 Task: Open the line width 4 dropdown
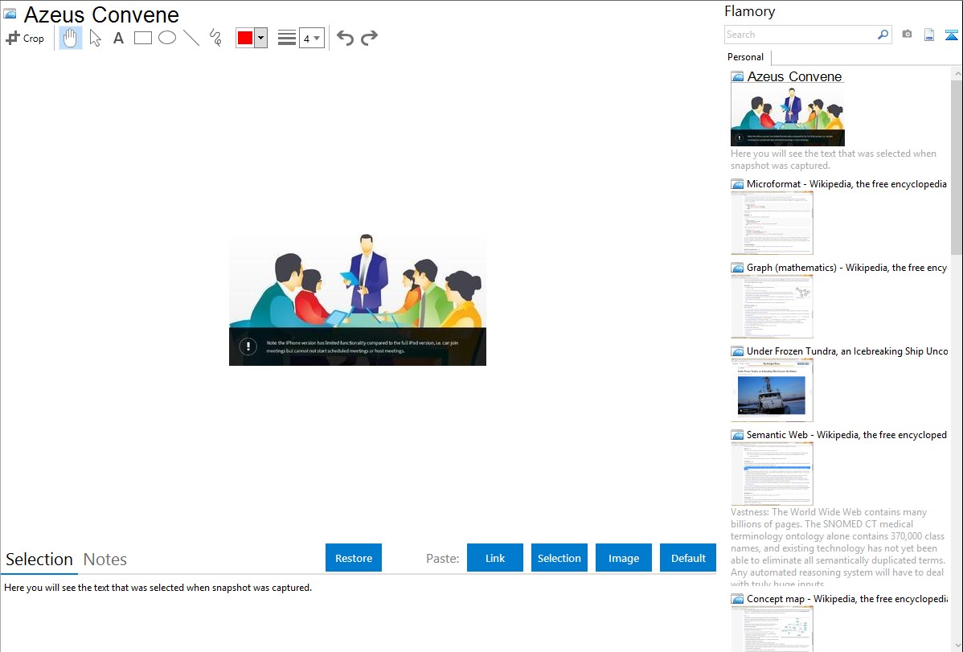click(x=312, y=38)
